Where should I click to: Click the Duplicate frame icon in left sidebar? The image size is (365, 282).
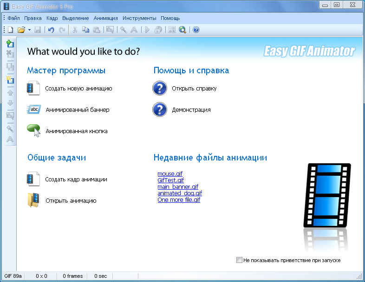10,67
